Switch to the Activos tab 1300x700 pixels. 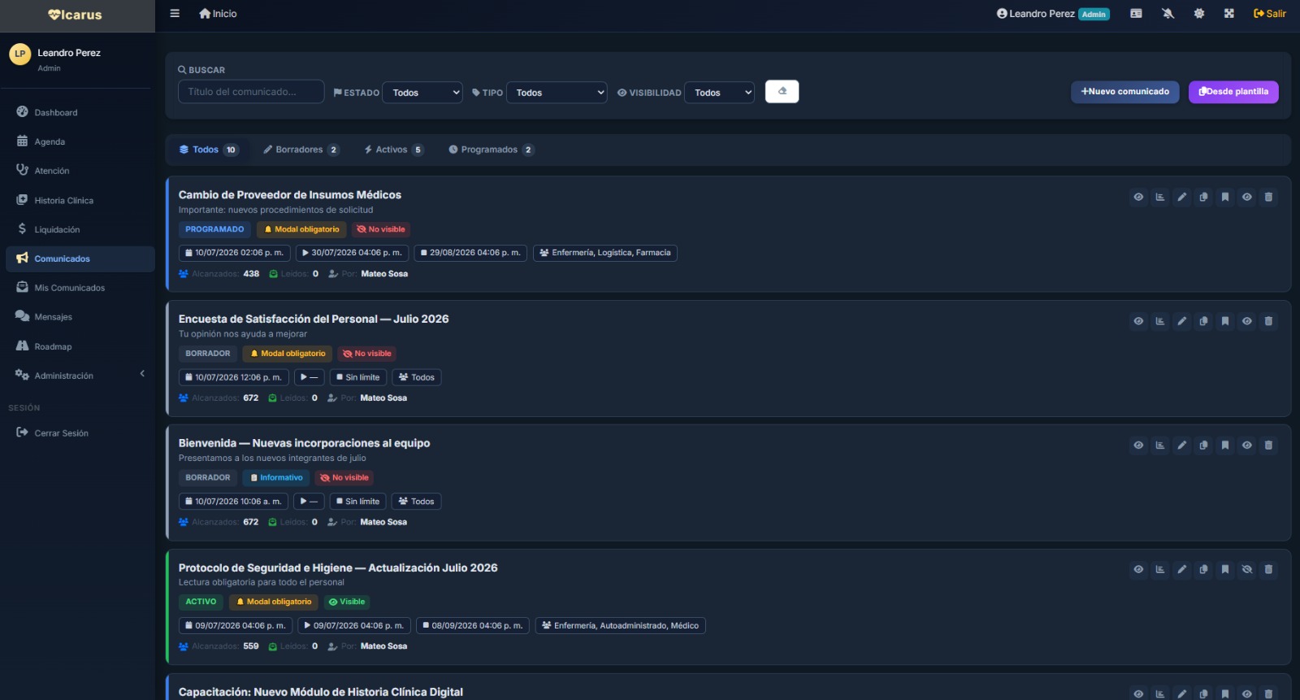[x=394, y=150]
